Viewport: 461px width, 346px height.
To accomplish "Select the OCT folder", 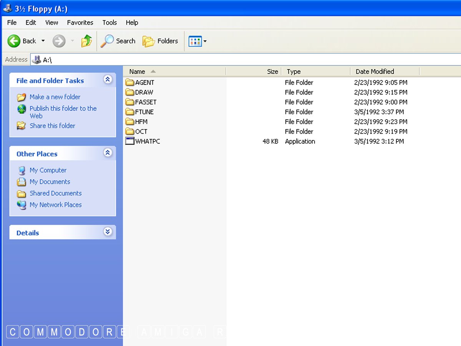I will coord(141,131).
